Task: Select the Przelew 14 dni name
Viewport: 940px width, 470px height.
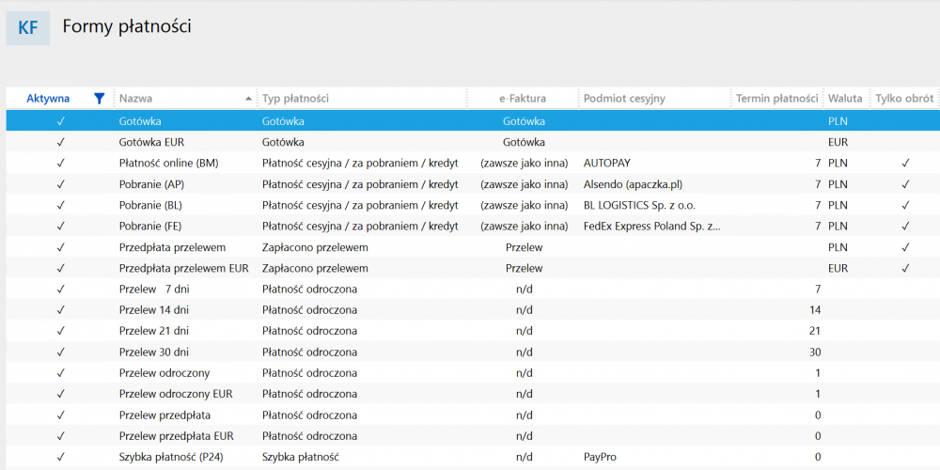Action: 155,310
